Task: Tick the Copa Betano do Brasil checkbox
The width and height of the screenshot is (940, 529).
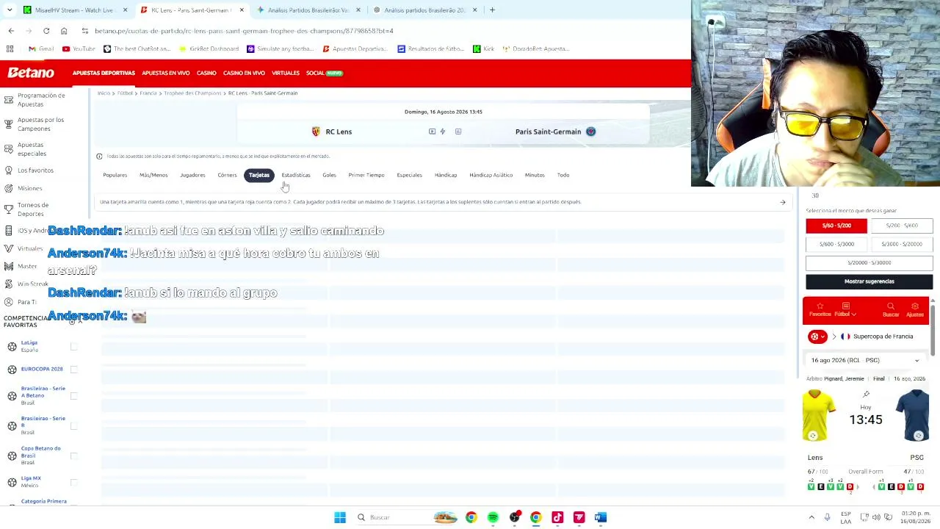Action: pos(73,456)
